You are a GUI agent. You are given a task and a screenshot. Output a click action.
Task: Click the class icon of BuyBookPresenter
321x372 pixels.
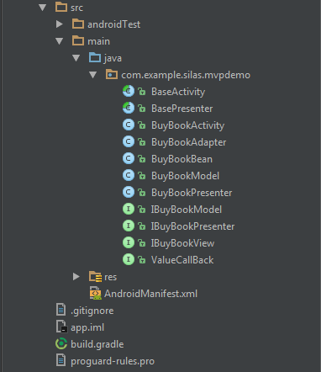click(129, 192)
